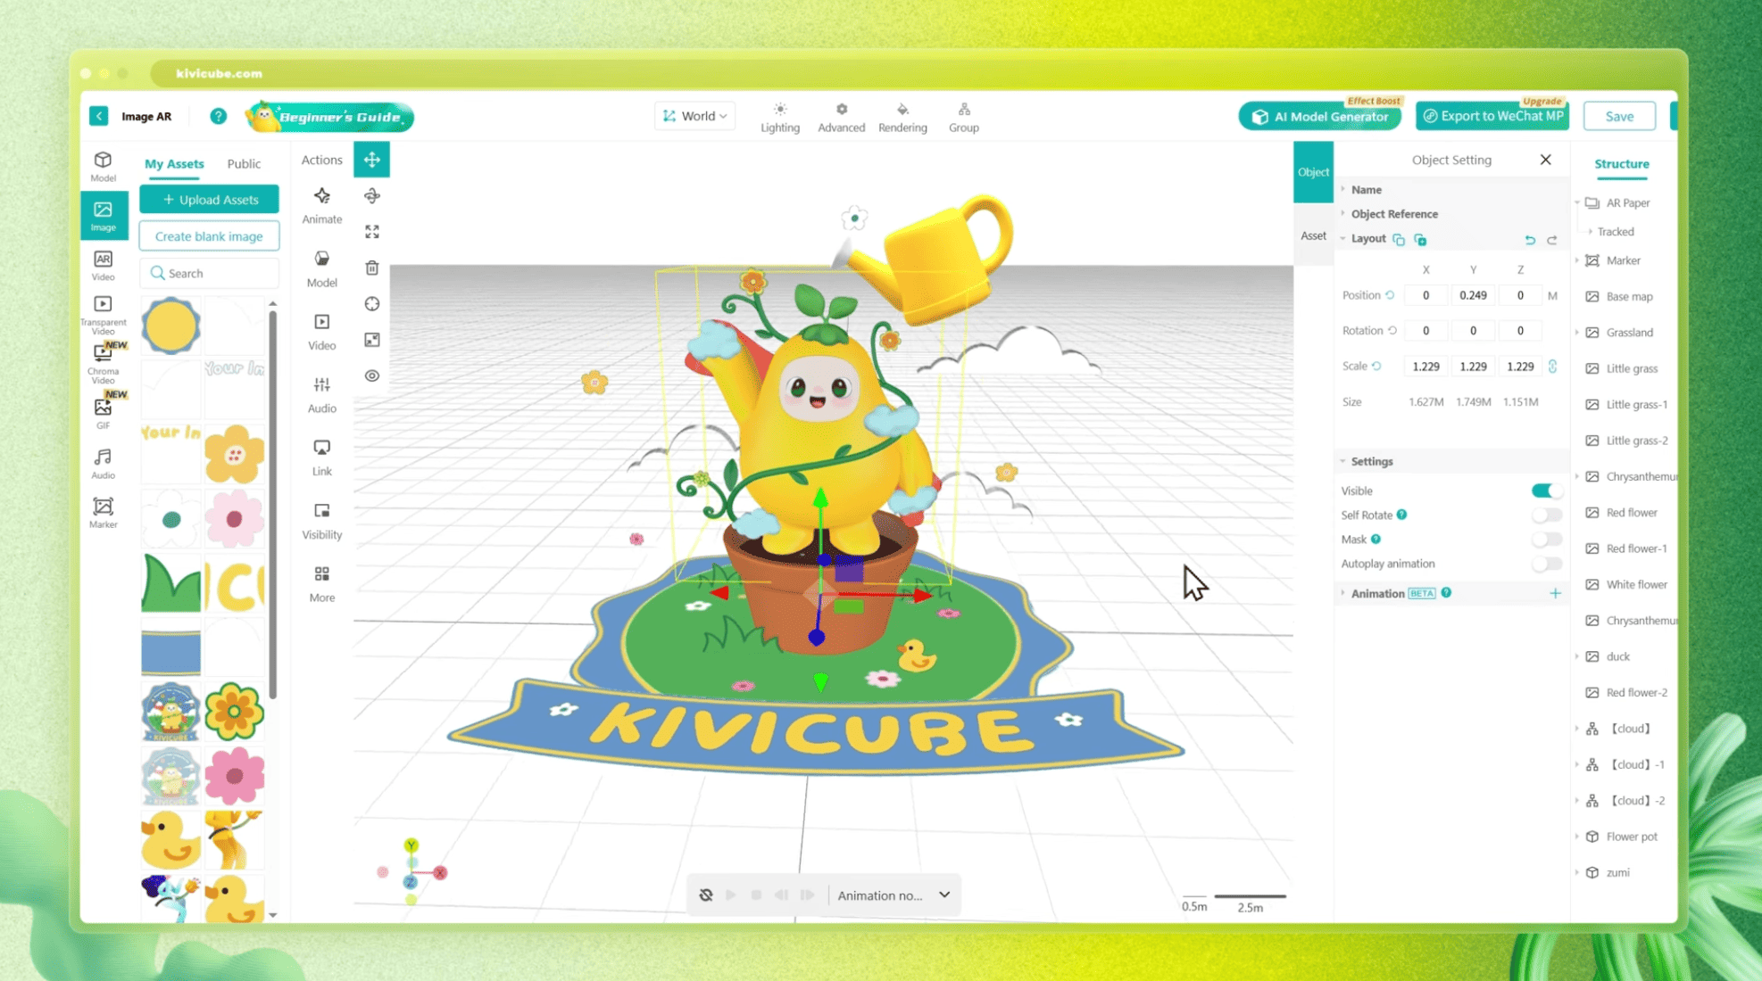
Task: Open the Visibility action settings
Action: [321, 522]
